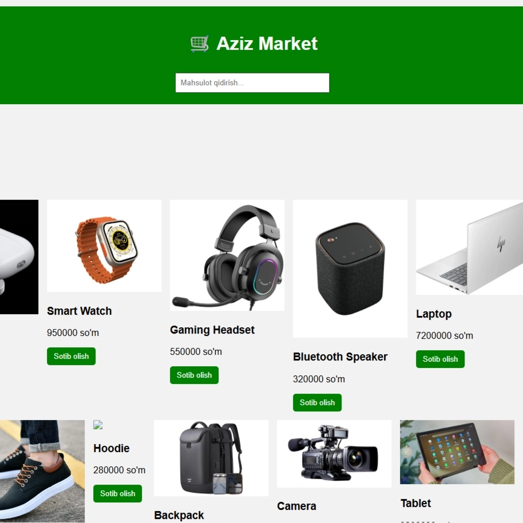This screenshot has width=523, height=523.
Task: Click Sotib olish under Hoodie
Action: (x=117, y=494)
